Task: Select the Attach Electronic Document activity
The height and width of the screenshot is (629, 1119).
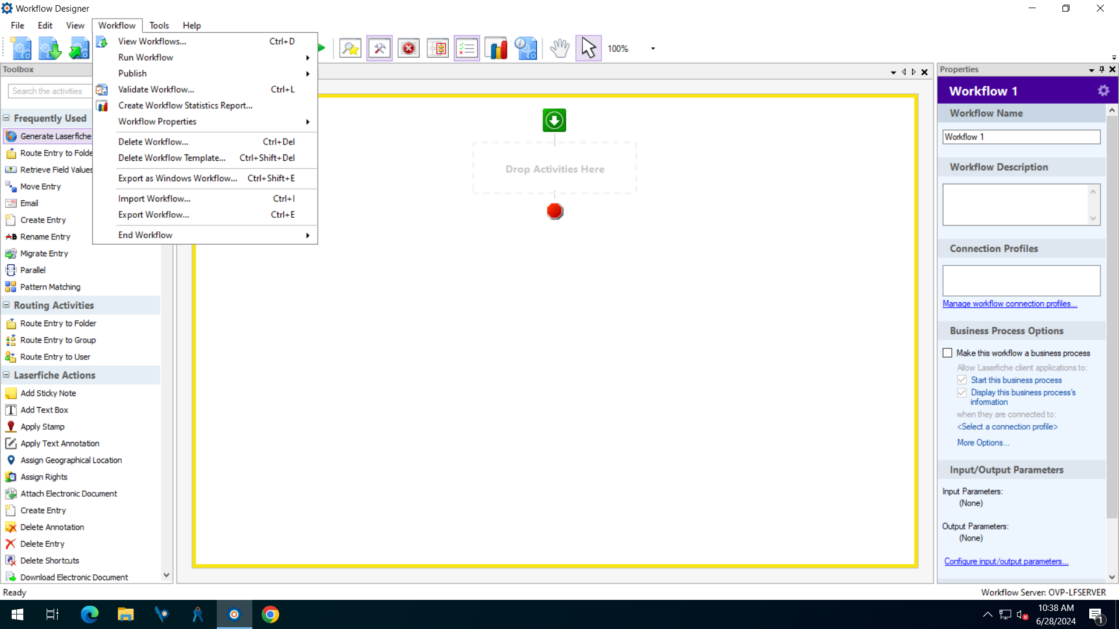Action: point(69,494)
